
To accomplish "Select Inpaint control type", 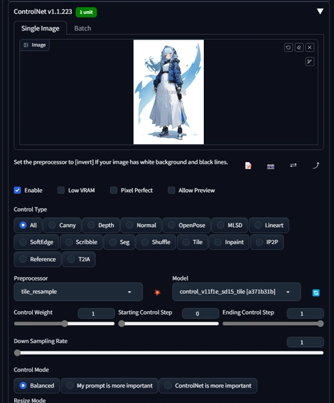I will pos(229,242).
